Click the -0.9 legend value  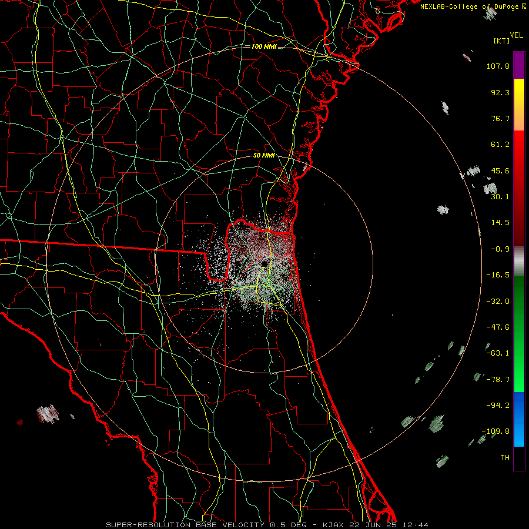[x=500, y=249]
